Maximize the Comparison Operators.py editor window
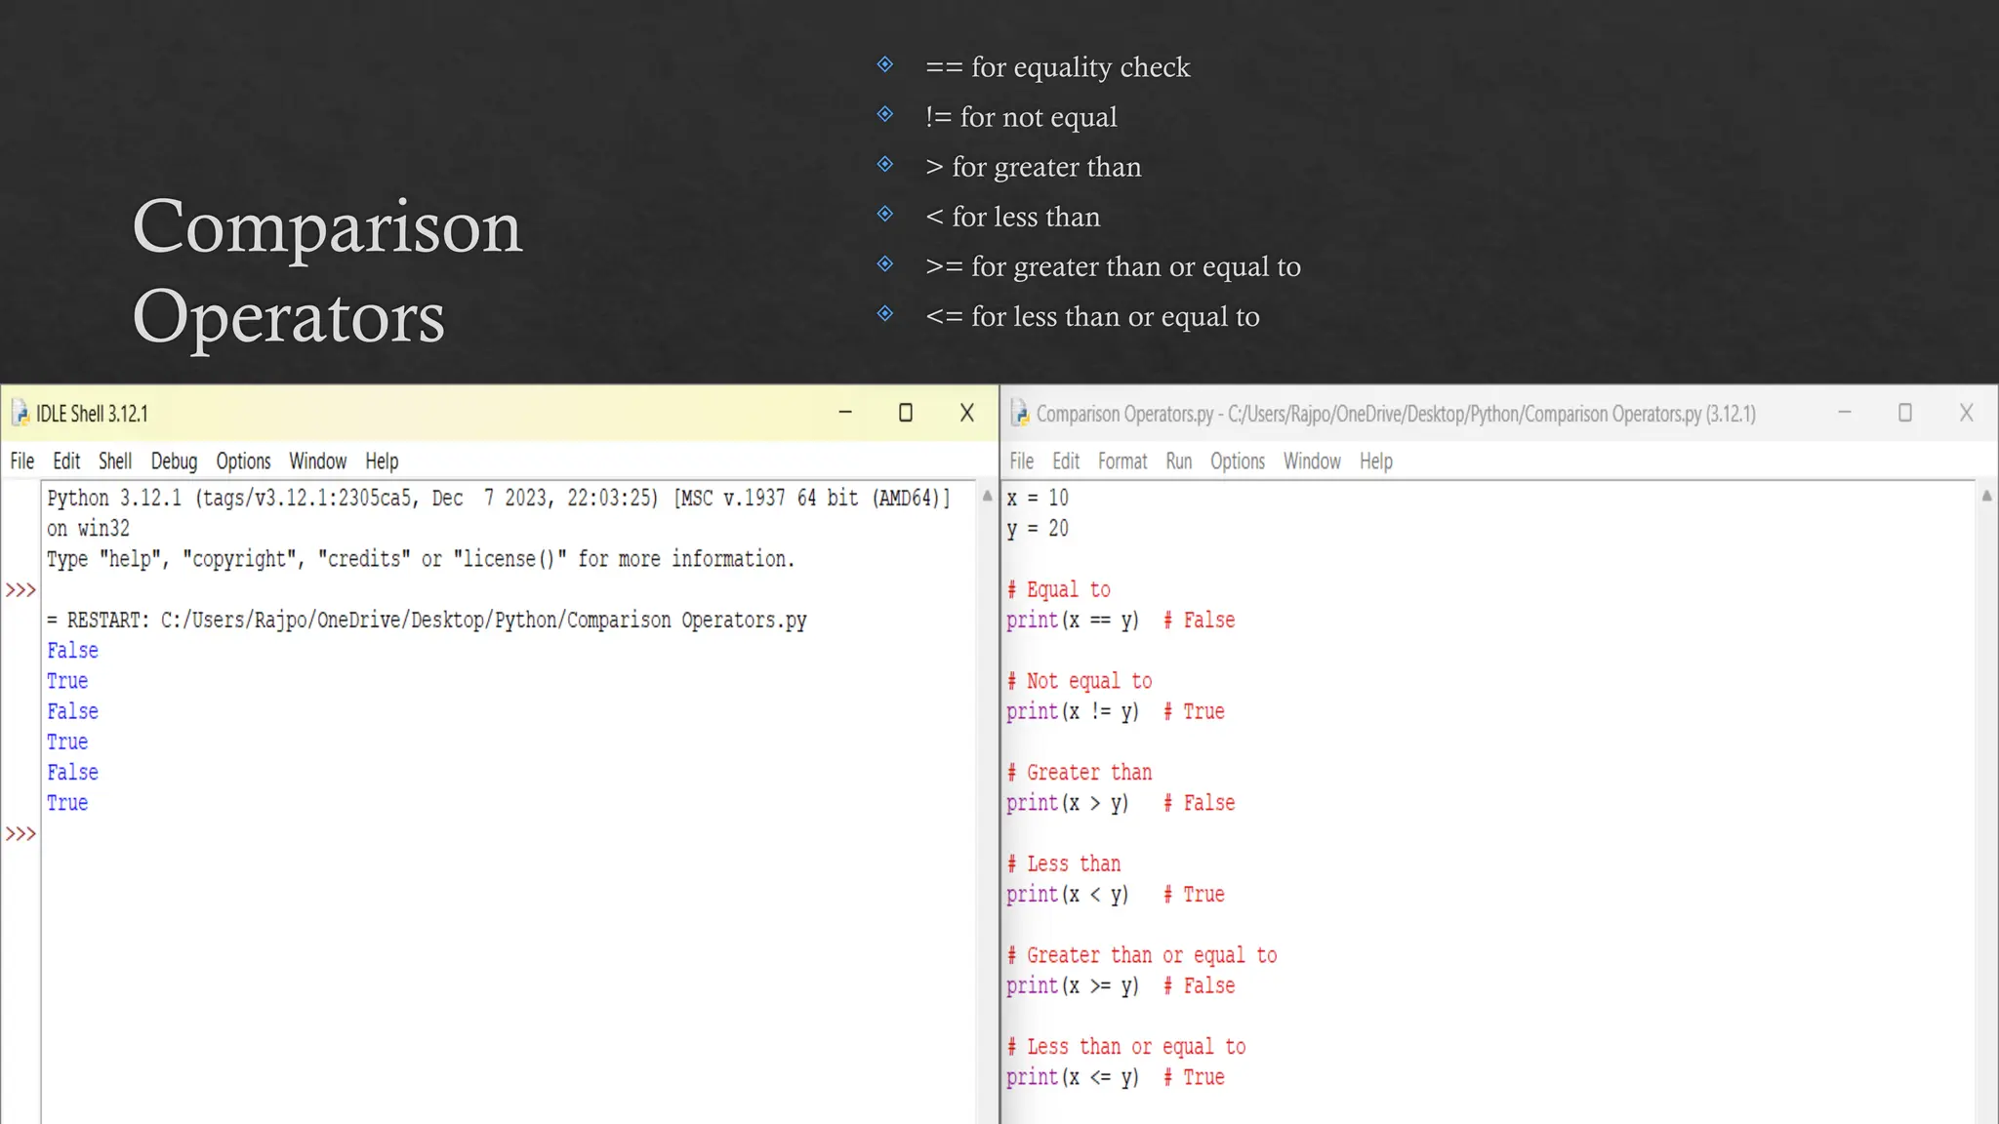1999x1124 pixels. [x=1904, y=413]
